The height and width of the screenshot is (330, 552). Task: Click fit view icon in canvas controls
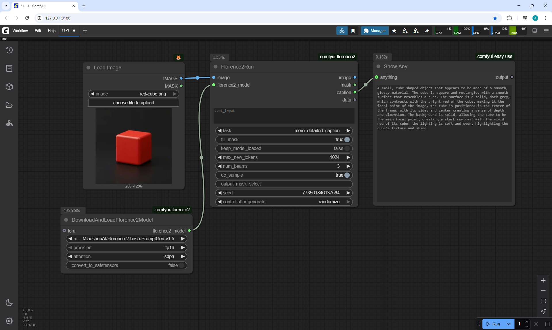tap(543, 301)
